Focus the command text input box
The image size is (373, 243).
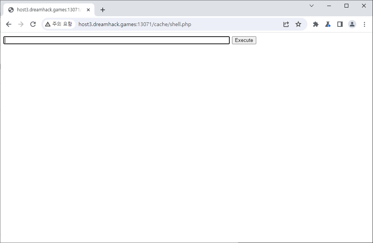coord(116,40)
